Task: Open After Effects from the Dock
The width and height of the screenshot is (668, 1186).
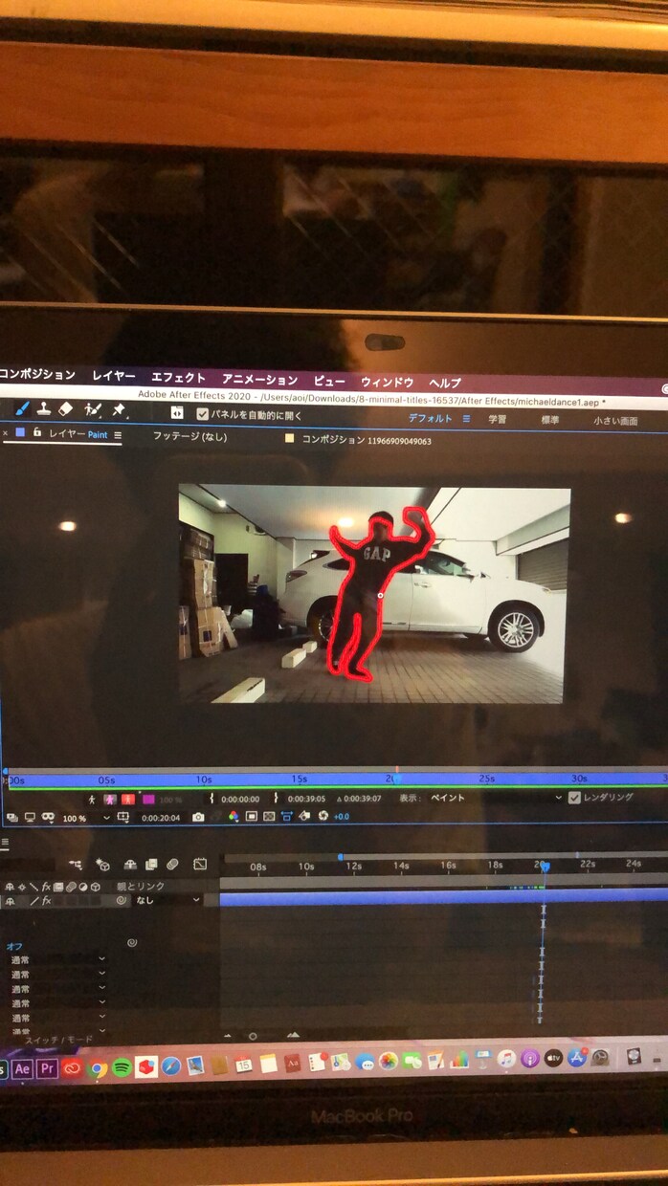Action: [x=23, y=1068]
